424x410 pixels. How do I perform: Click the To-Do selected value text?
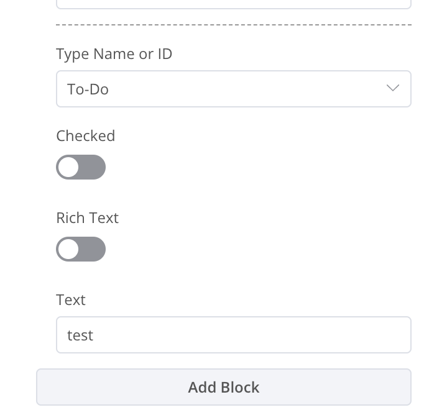coord(88,89)
